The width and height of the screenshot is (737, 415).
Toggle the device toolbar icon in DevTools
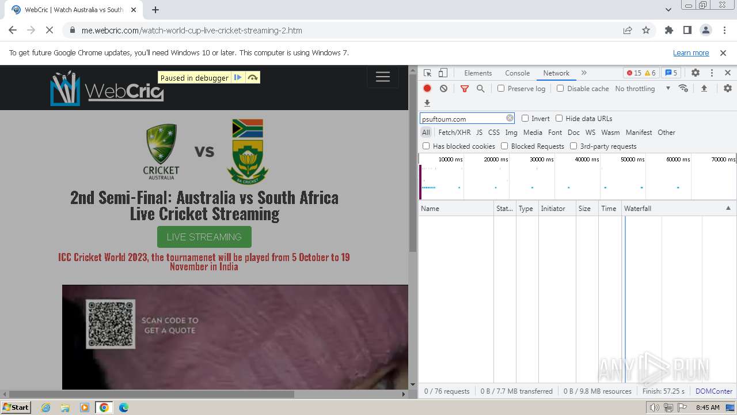click(443, 73)
